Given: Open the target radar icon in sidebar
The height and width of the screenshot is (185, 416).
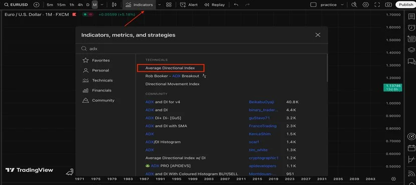Looking at the screenshot, I should click(411, 136).
